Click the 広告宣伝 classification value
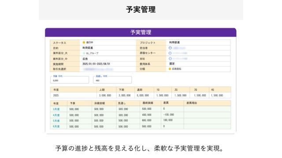 point(177,69)
